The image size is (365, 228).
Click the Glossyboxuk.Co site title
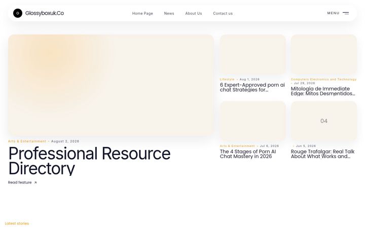pos(45,13)
